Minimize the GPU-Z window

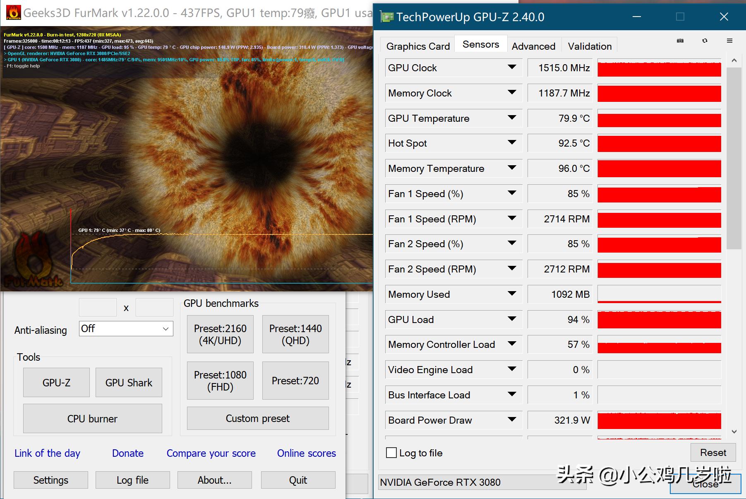point(637,17)
